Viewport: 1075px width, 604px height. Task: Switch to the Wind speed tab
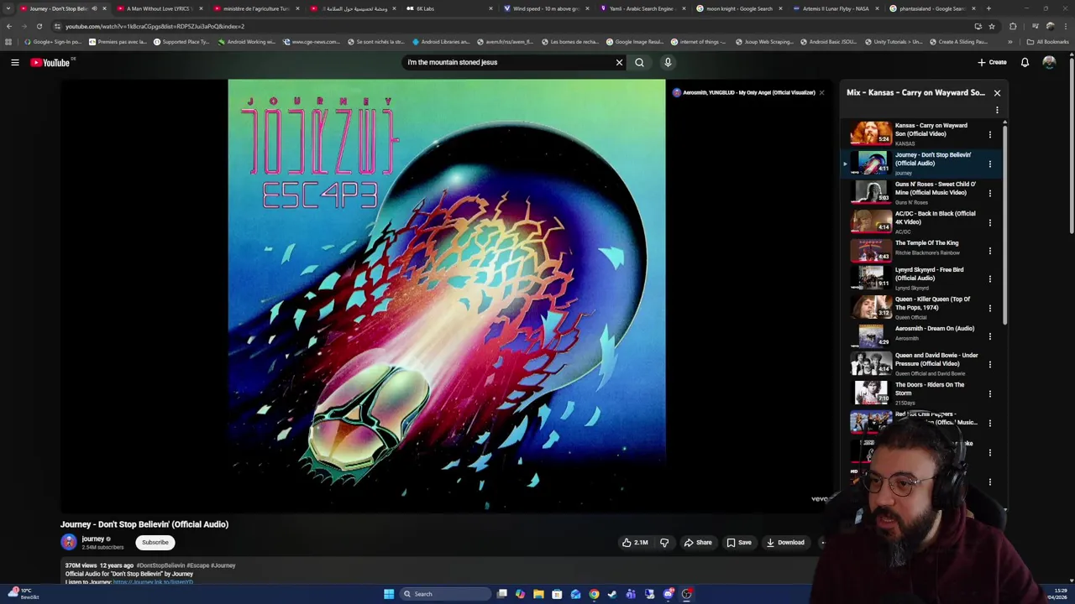(x=546, y=8)
